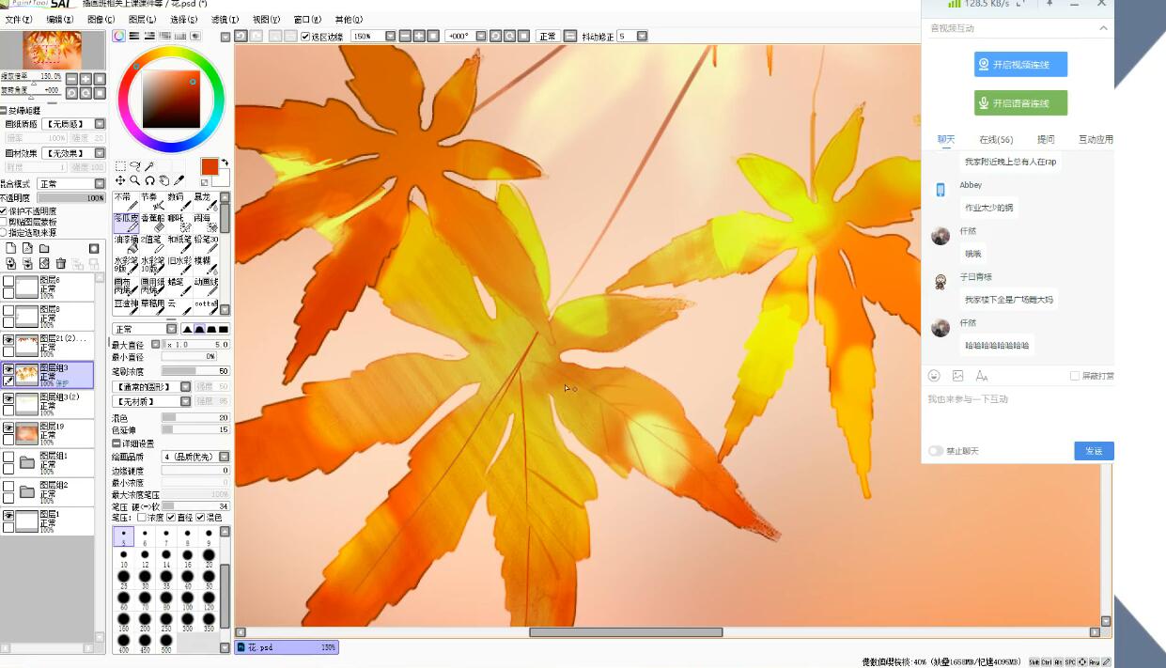Select the eyedropper tool
Screen dimensions: 1166x668
(179, 180)
